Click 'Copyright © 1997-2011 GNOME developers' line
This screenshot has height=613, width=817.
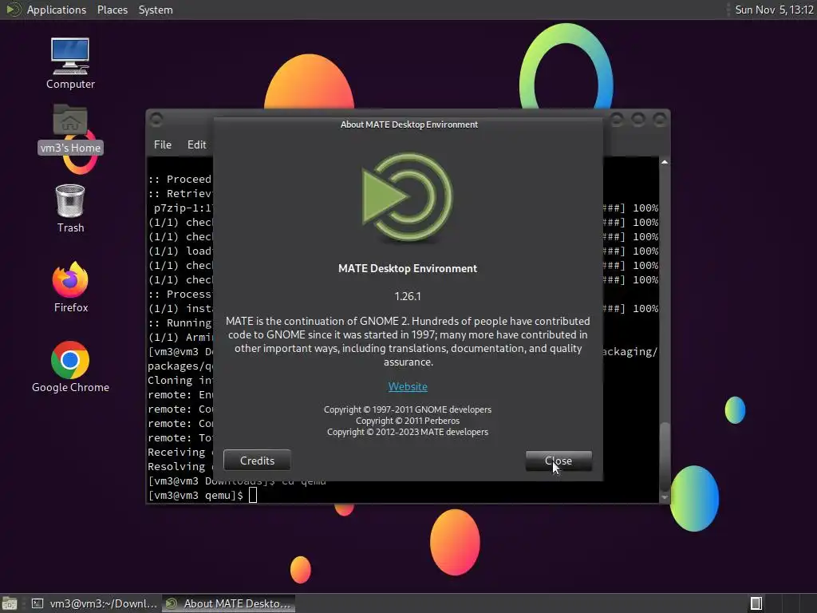click(x=408, y=409)
